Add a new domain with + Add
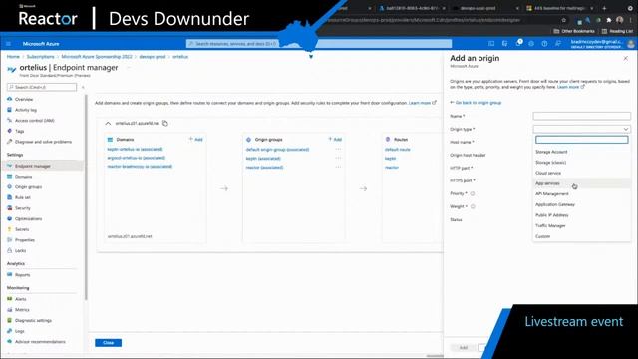This screenshot has height=359, width=638. pyautogui.click(x=195, y=140)
